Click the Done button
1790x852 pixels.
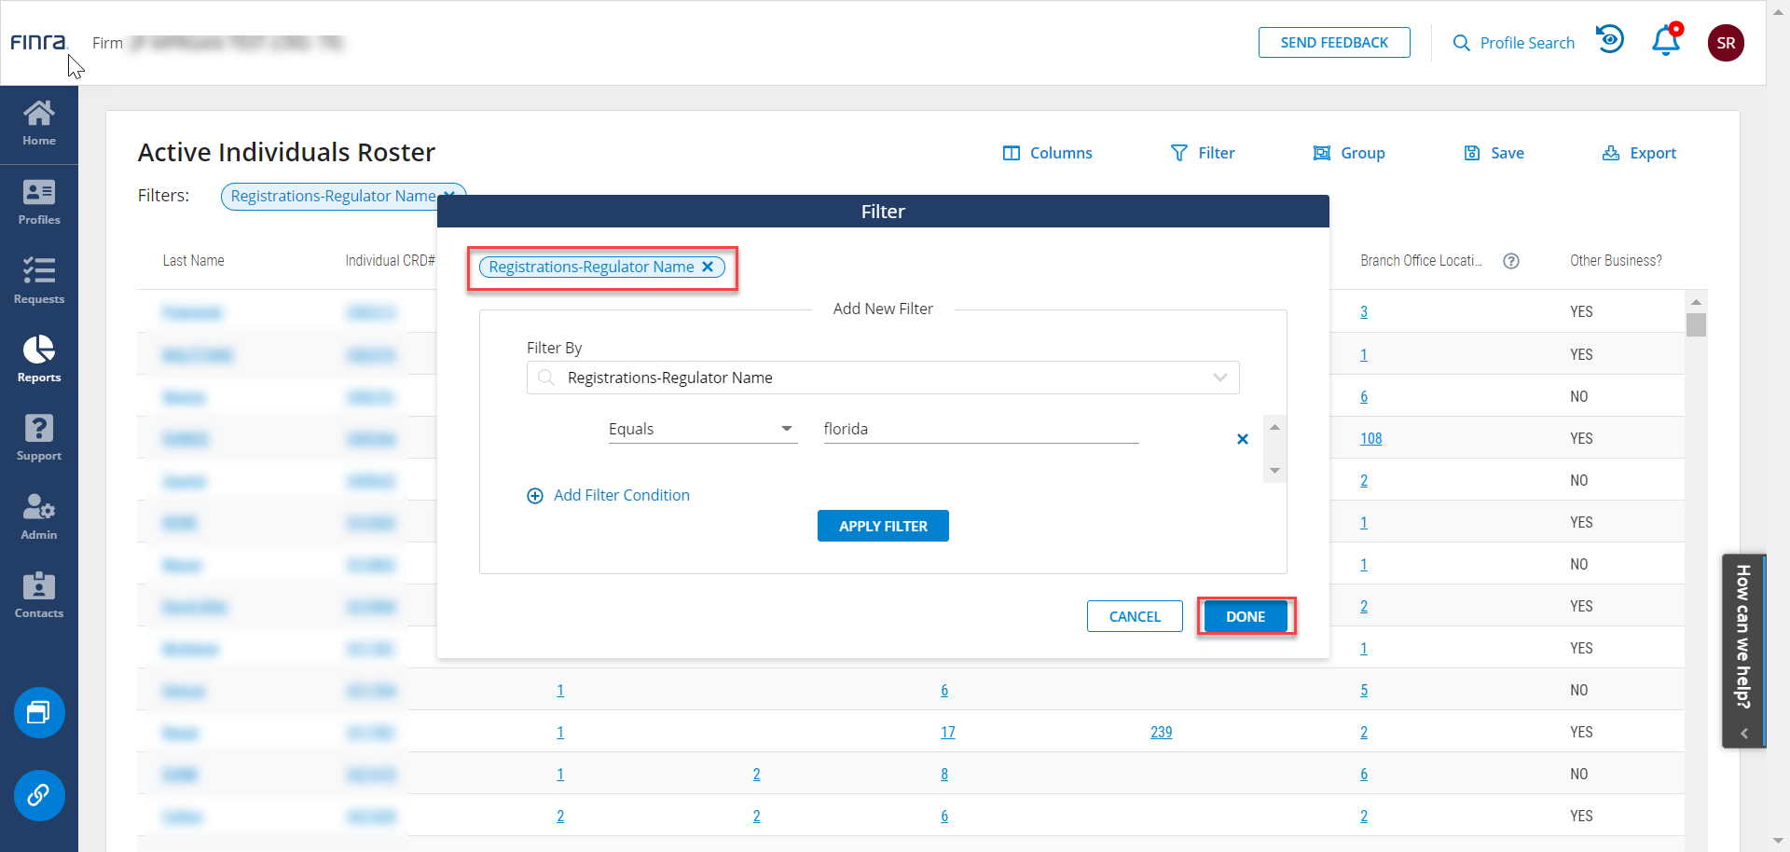[1246, 616]
